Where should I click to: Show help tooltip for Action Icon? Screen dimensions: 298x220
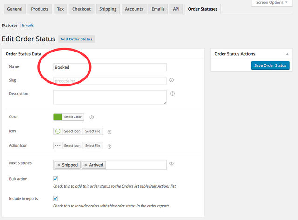[x=109, y=146]
